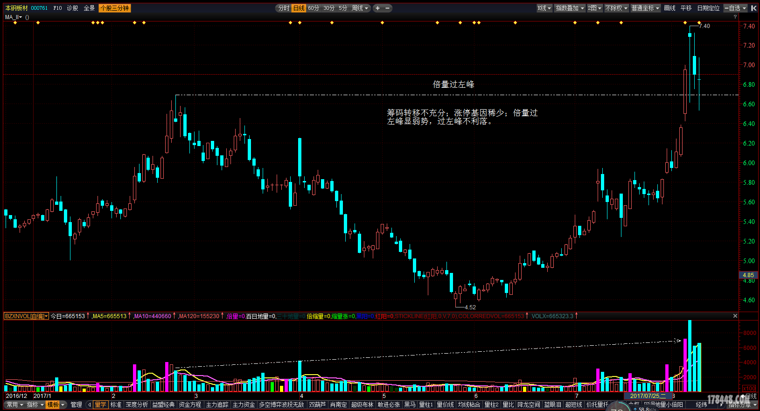This screenshot has width=760, height=411.
Task: Select the 益盟经典 template tab
Action: (163, 404)
